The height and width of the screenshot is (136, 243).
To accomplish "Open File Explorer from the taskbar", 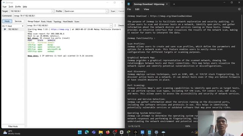I will [101, 132].
